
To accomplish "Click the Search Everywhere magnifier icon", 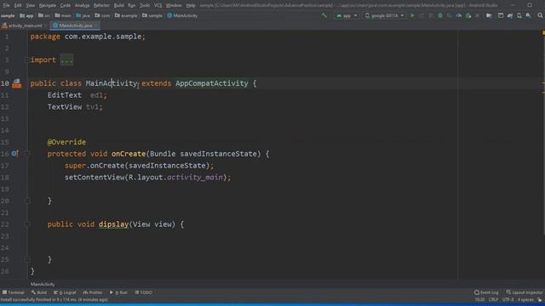I will point(540,15).
